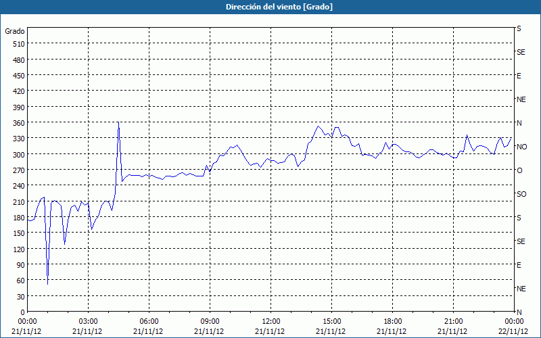Select the 'O' compass label at 270 level
Screen dimensions: 541x338
coord(519,170)
